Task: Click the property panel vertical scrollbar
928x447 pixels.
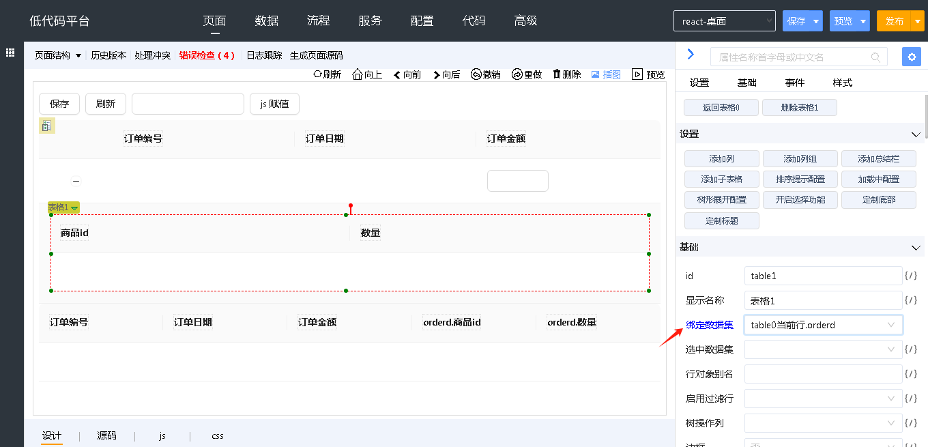Action: click(x=925, y=117)
